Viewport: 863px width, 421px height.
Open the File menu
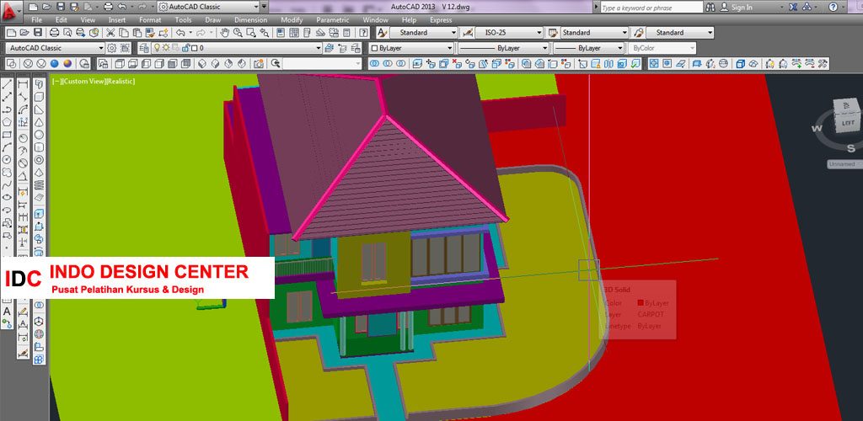click(37, 19)
